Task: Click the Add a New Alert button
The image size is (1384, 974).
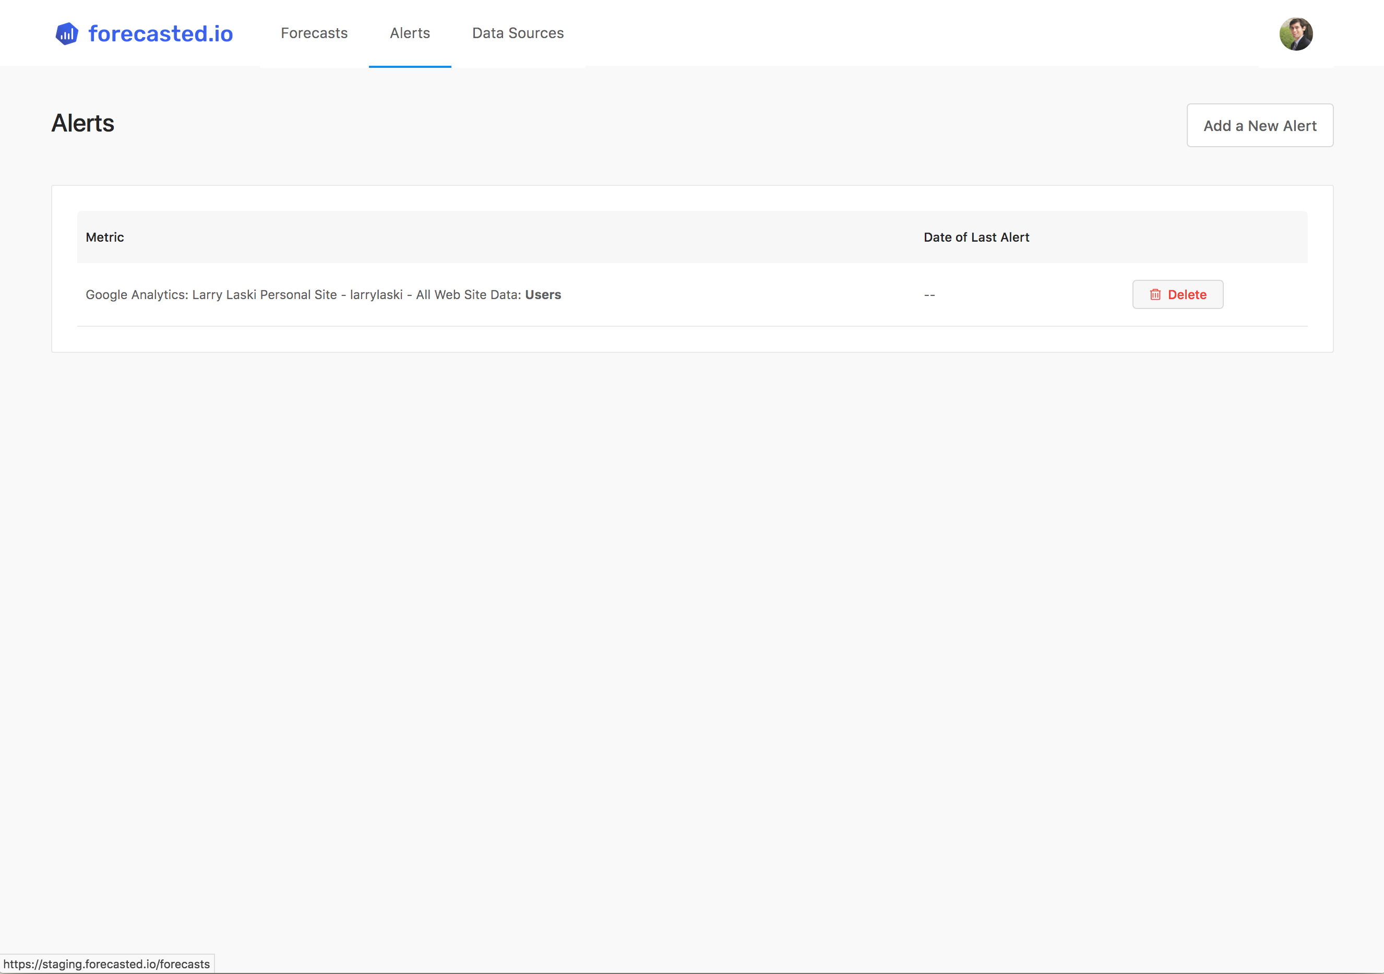Action: coord(1259,125)
